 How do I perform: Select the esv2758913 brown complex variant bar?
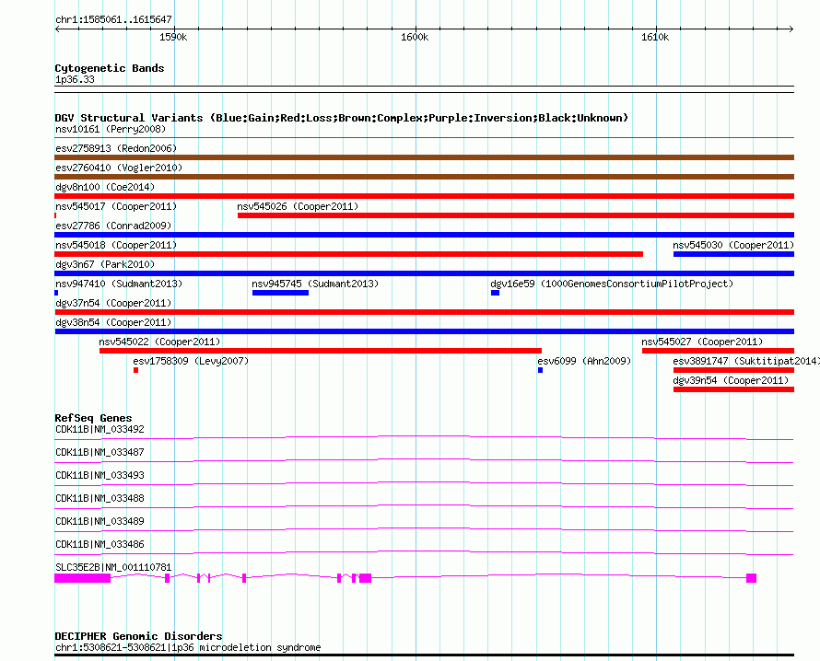[424, 157]
